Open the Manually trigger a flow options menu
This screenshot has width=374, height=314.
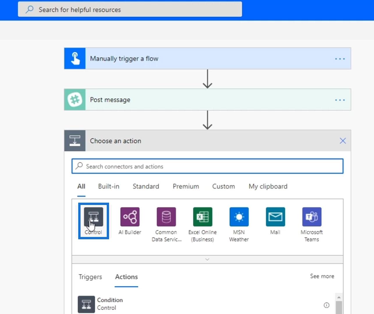pyautogui.click(x=340, y=59)
